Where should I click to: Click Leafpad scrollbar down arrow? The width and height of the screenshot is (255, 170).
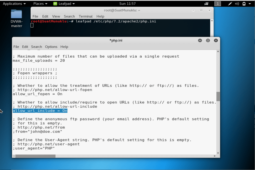point(218,153)
